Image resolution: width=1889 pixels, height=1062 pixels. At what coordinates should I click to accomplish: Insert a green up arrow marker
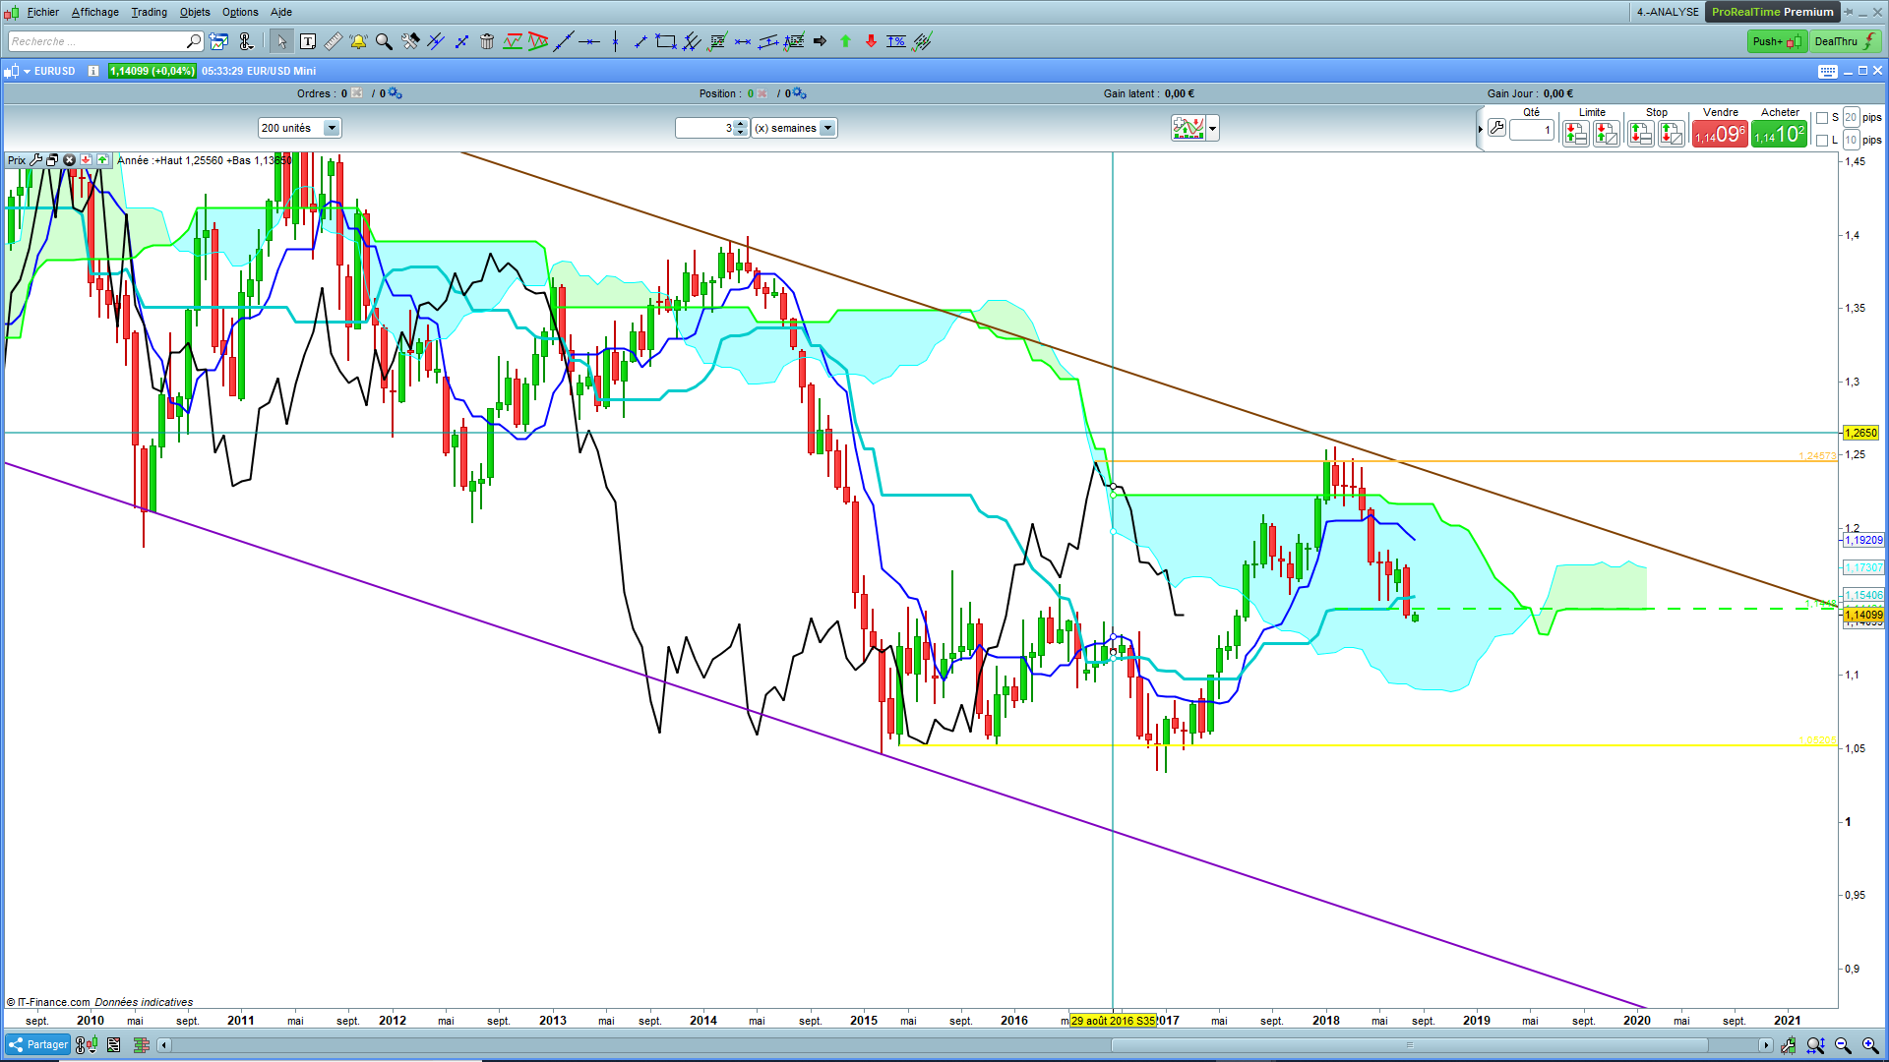pyautogui.click(x=845, y=41)
